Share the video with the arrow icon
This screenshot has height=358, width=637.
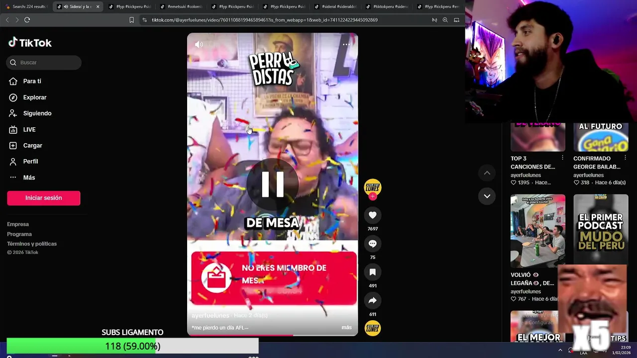(x=373, y=300)
